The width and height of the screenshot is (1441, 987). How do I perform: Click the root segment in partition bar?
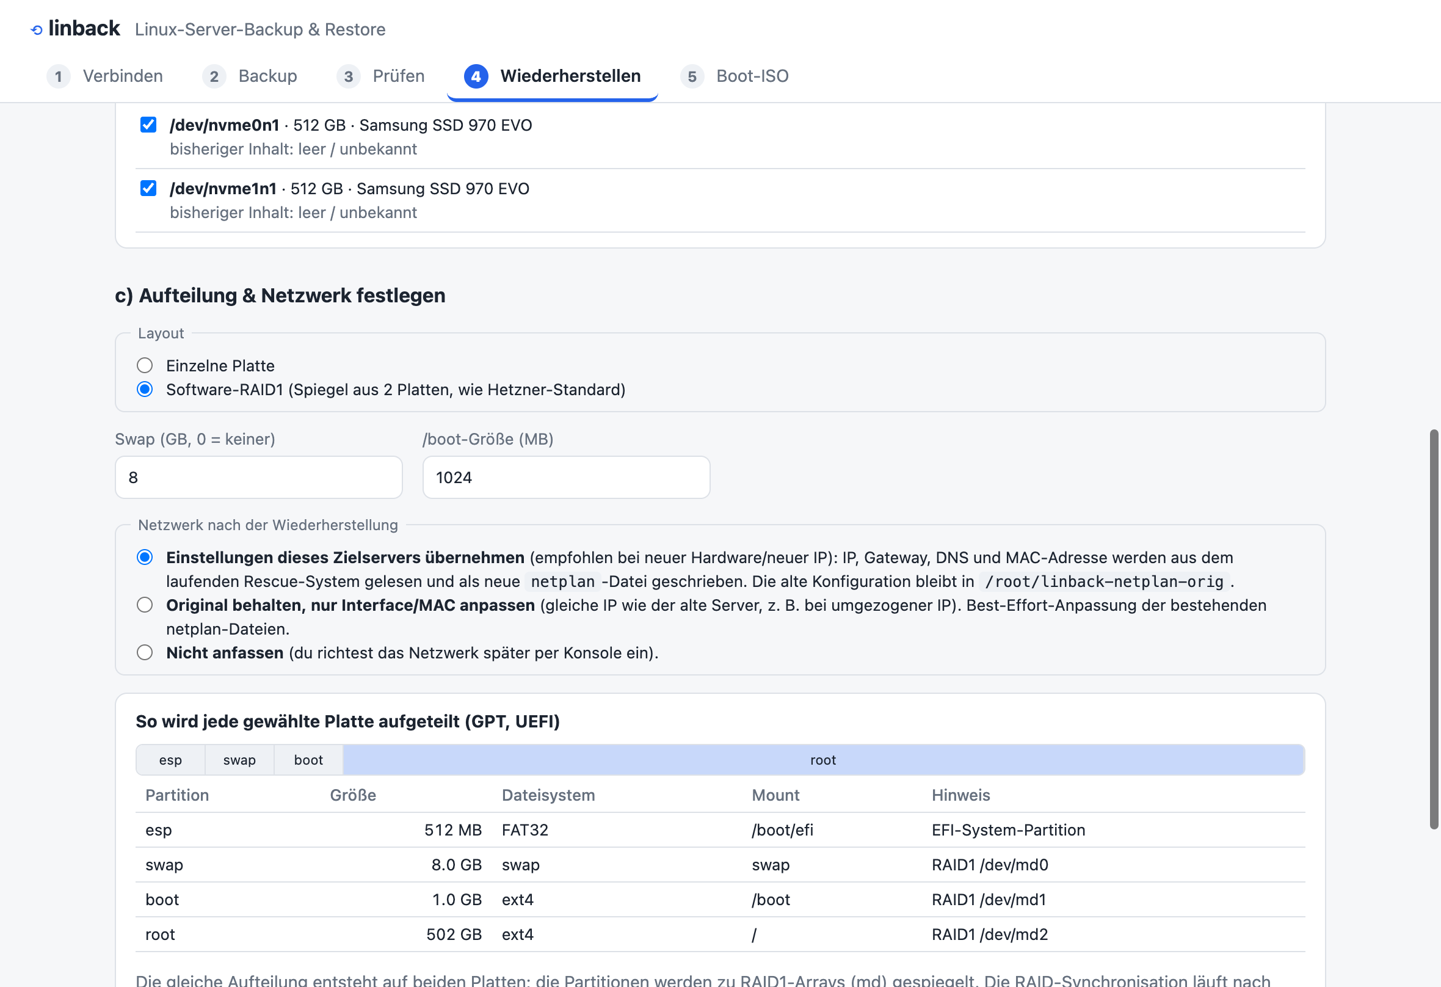coord(824,760)
